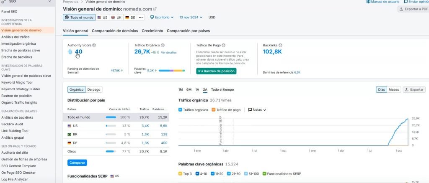Click Todo el mundo traffic share bar
The image size is (429, 183).
coord(111,117)
